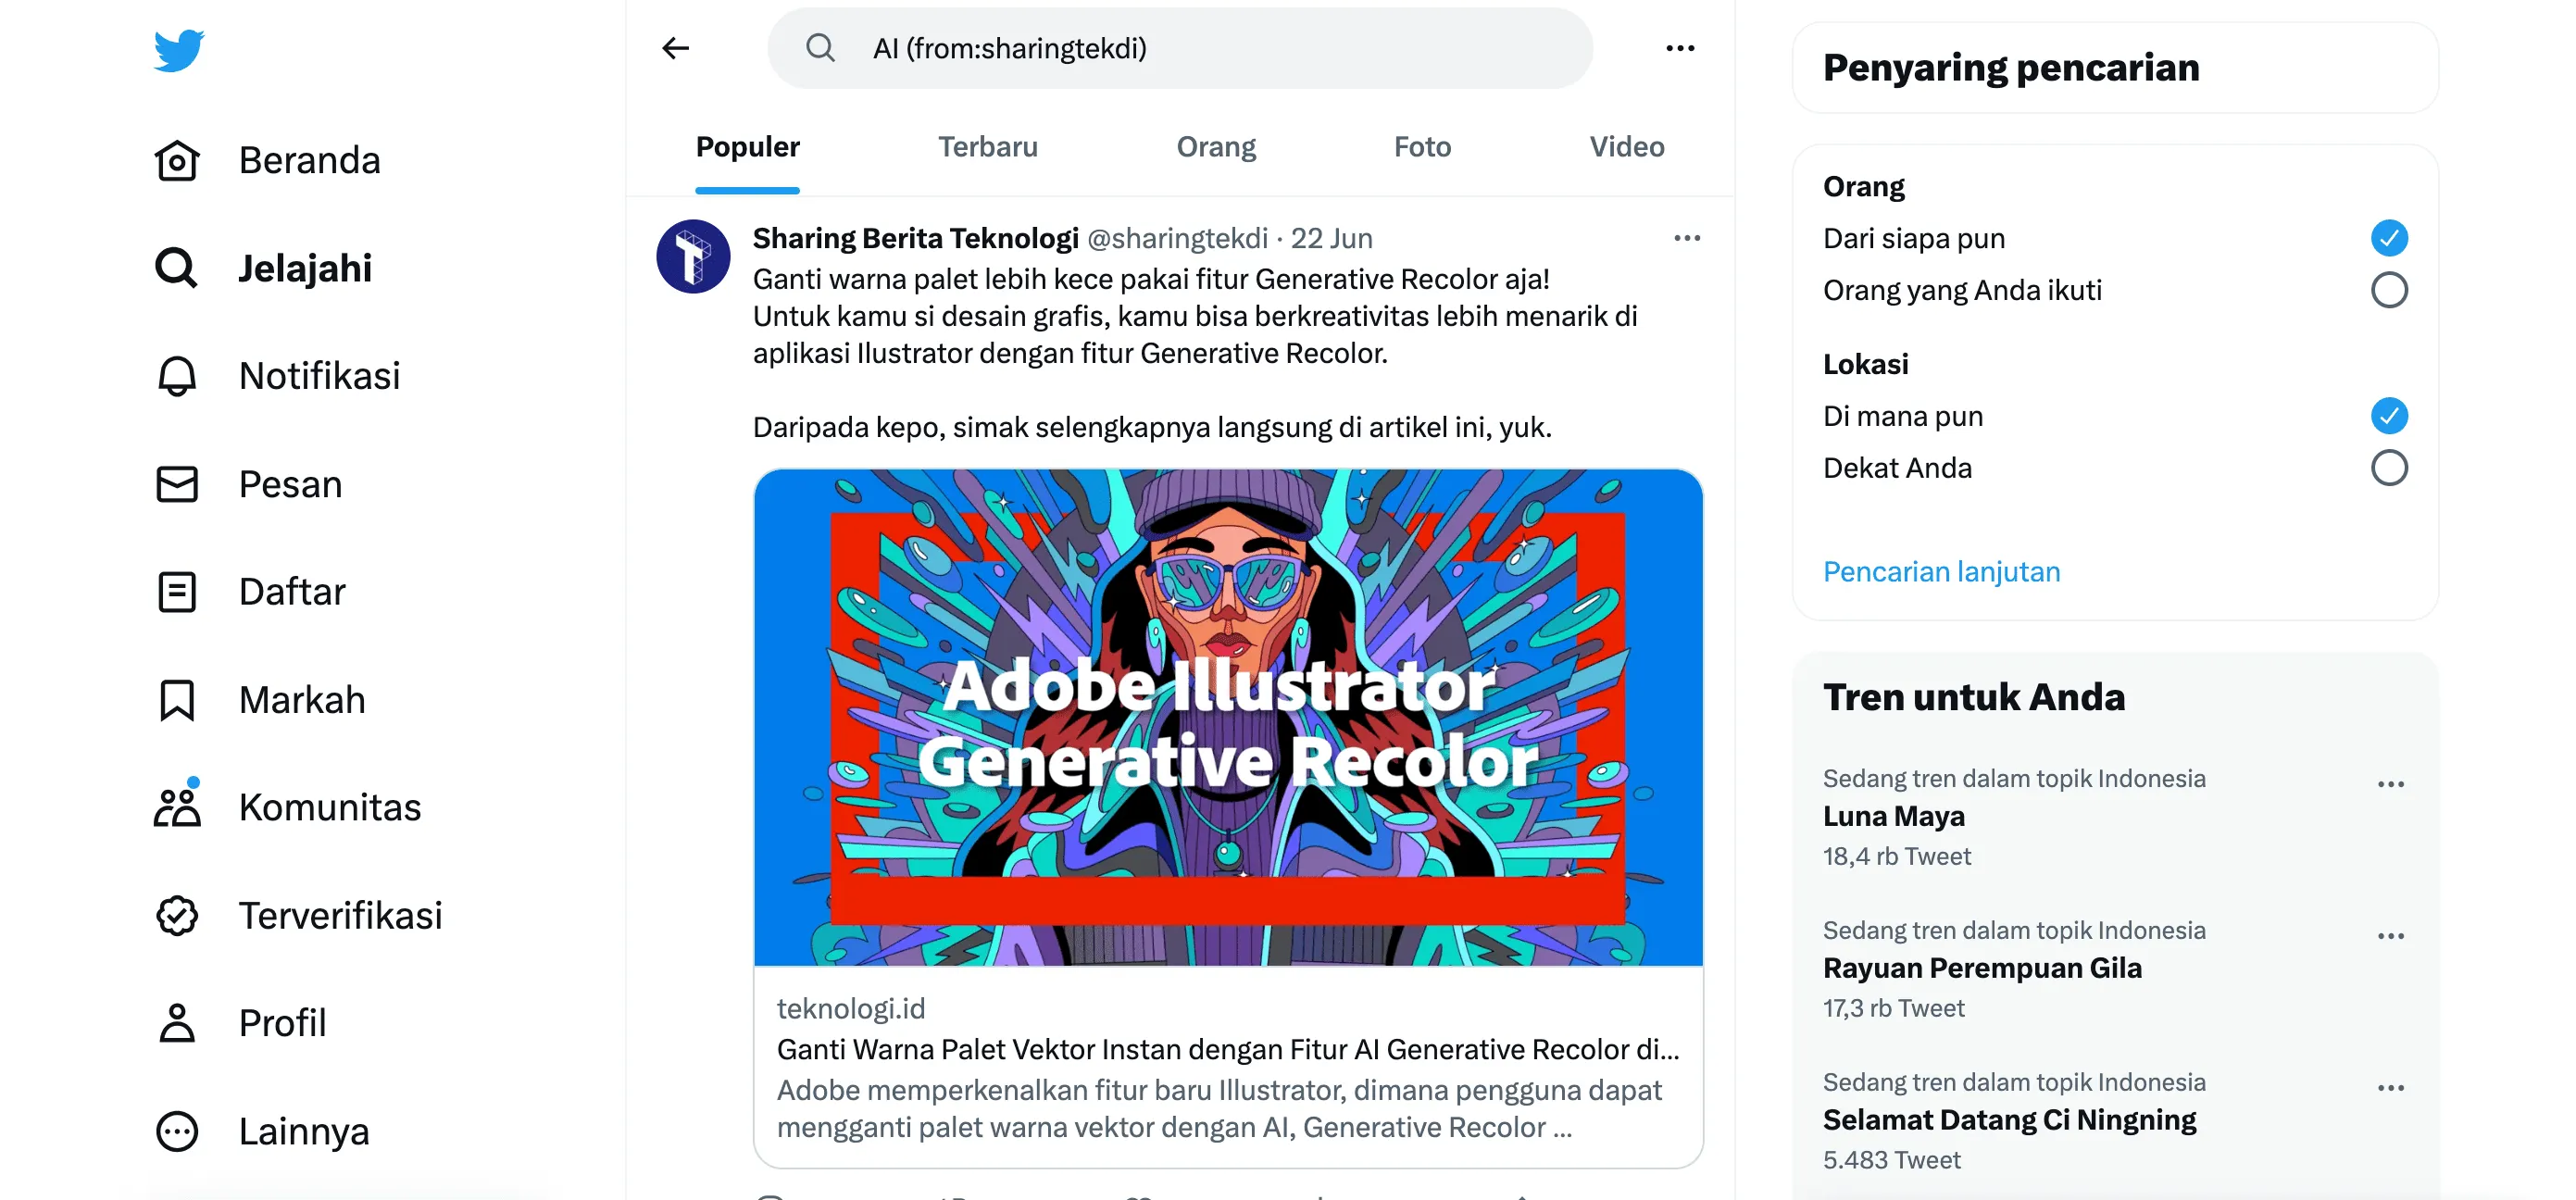This screenshot has width=2576, height=1200.
Task: Click the "Pencarian lanjutan" link
Action: (x=1941, y=572)
